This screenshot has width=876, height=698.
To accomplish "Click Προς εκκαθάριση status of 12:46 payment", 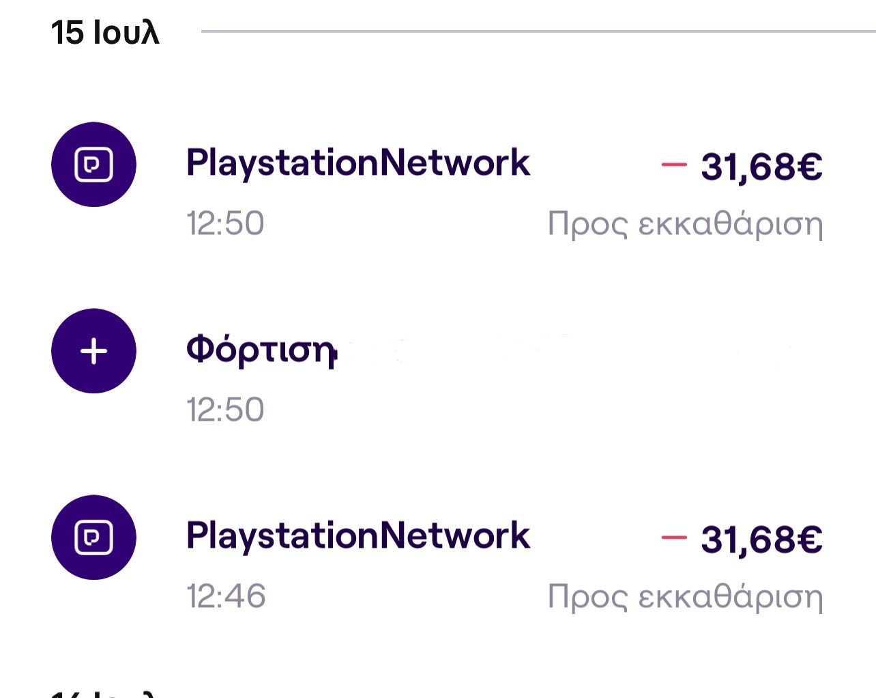I will click(x=685, y=597).
